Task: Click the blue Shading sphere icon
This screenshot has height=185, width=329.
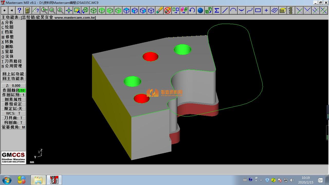Action: (x=200, y=10)
